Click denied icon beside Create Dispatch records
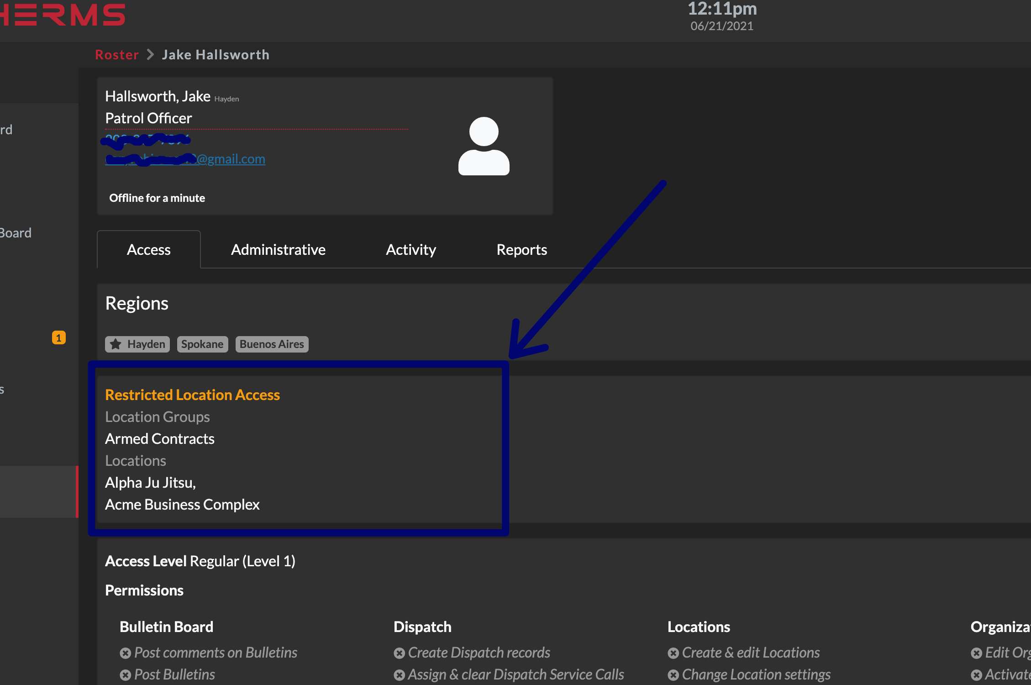The width and height of the screenshot is (1031, 685). (399, 653)
